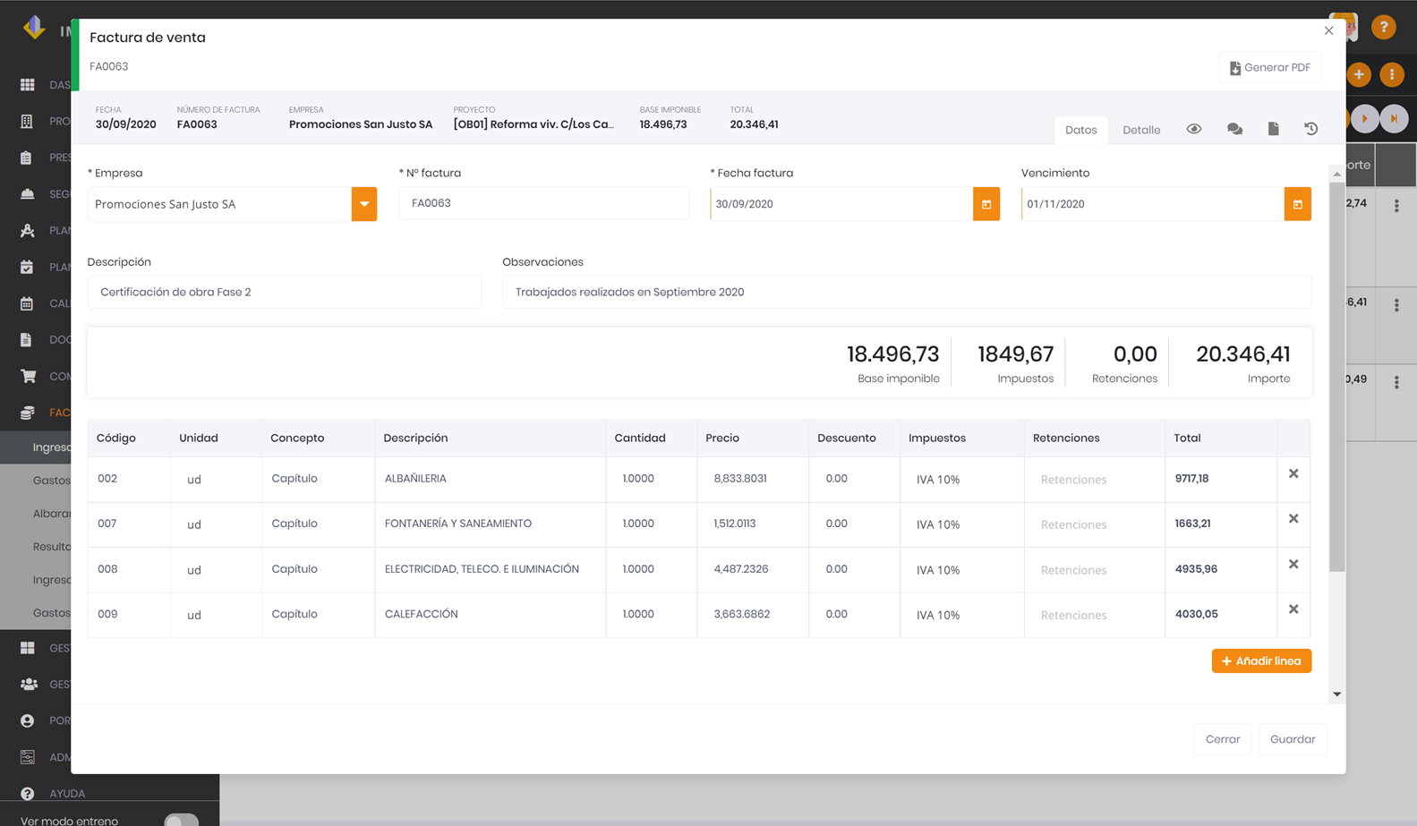Click the Guardar button
Image resolution: width=1417 pixels, height=826 pixels.
pos(1293,739)
